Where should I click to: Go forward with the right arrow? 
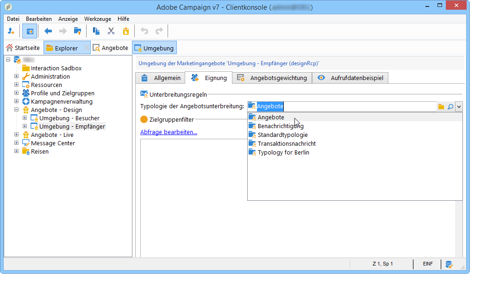(x=63, y=31)
